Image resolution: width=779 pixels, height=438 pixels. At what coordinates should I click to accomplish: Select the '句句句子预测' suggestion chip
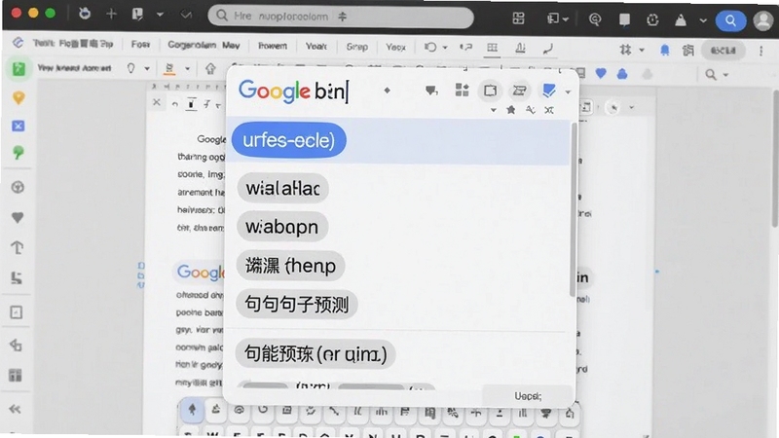coord(297,304)
